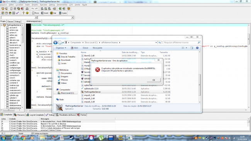Screen dimensions: 251x141
Task: Click the Abrir button in Explorer
Action: point(75,48)
